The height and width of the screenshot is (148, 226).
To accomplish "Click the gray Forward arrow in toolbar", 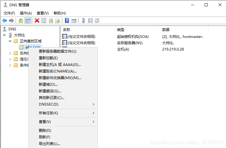I will pyautogui.click(x=11, y=21).
